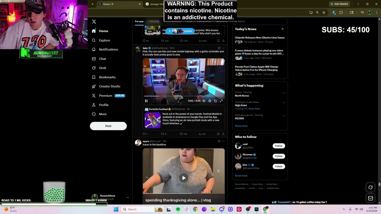Screen dimensions: 381x214
Task: Open the floating messages button
Action: tap(371, 198)
